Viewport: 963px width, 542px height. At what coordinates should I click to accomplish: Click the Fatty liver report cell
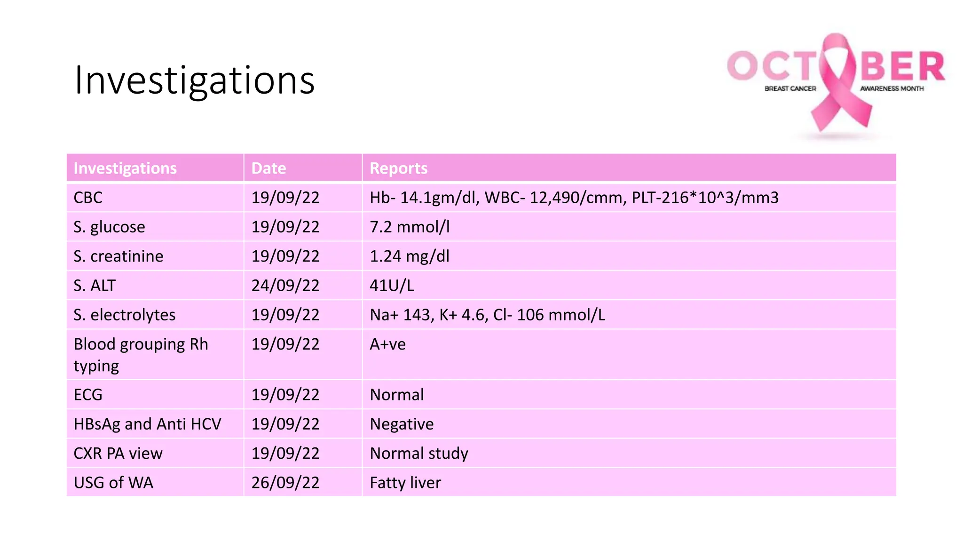pos(629,482)
